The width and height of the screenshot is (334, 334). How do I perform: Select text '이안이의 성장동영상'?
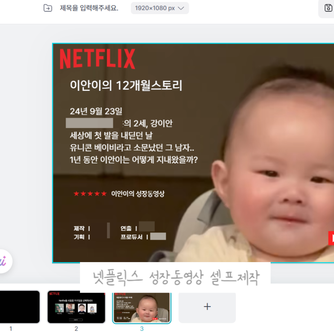click(138, 194)
